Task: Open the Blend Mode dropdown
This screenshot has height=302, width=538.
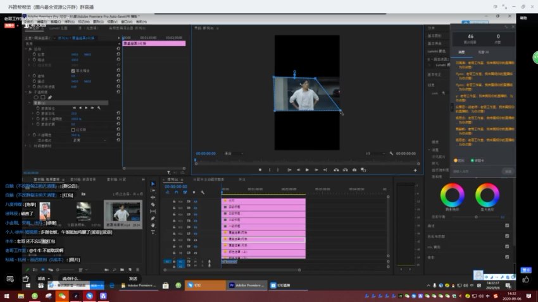Action: pos(89,140)
